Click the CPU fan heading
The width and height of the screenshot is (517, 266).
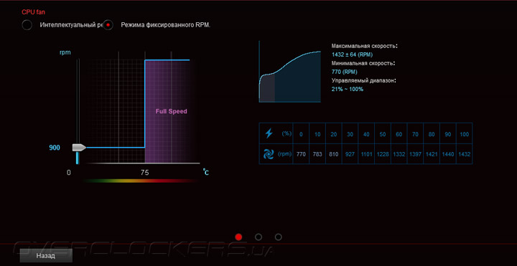[33, 12]
